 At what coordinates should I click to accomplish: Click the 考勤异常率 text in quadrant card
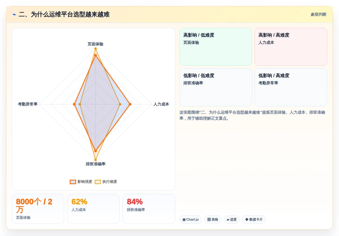coord(268,83)
